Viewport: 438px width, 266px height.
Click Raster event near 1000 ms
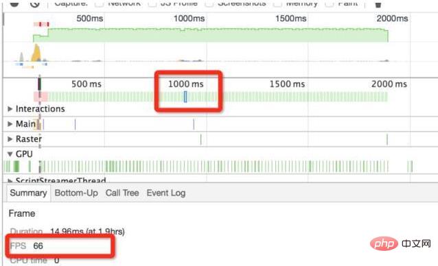click(200, 139)
